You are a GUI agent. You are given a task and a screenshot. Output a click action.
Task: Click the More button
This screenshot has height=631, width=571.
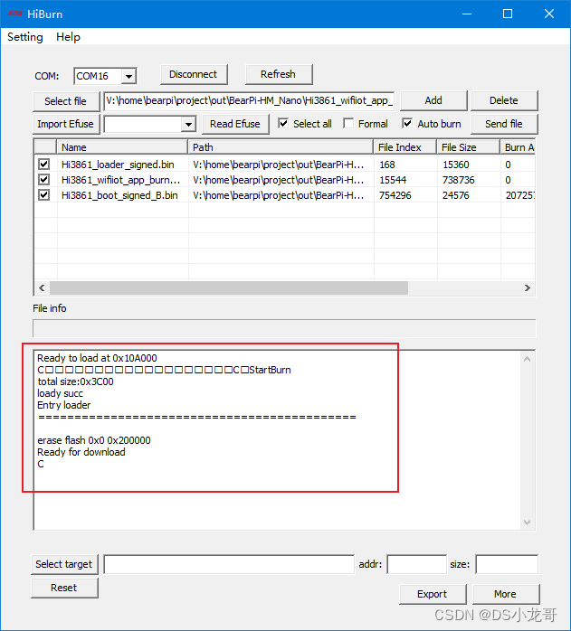(x=505, y=594)
